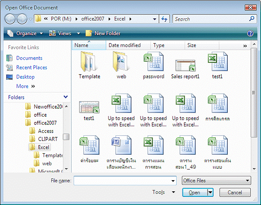Click the New Folder toolbar icon
This screenshot has width=261, height=205.
[x=88, y=33]
